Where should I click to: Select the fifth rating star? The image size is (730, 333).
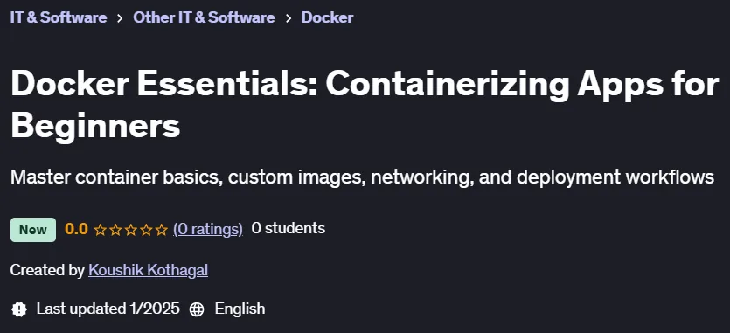pyautogui.click(x=162, y=230)
